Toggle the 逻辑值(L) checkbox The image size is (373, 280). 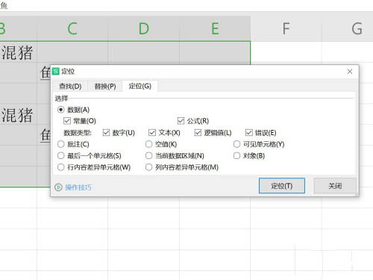point(198,133)
